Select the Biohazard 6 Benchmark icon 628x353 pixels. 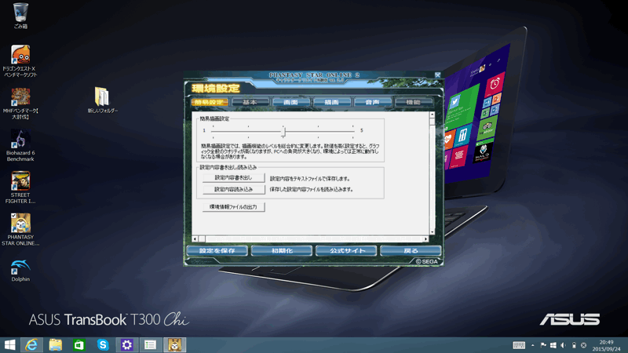20,139
